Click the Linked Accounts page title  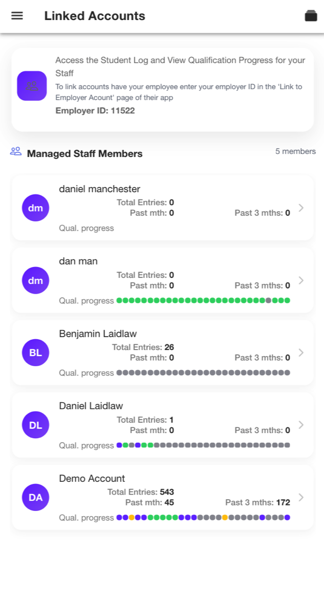(95, 16)
